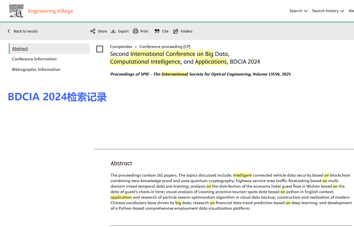Viewport: 354px width, 227px height.
Task: Click highlighted word 'application' in the abstract
Action: click(121, 197)
